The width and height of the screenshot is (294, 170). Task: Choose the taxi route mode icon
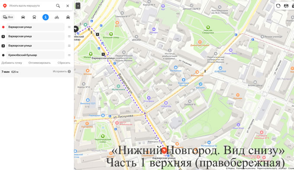tap(68, 17)
